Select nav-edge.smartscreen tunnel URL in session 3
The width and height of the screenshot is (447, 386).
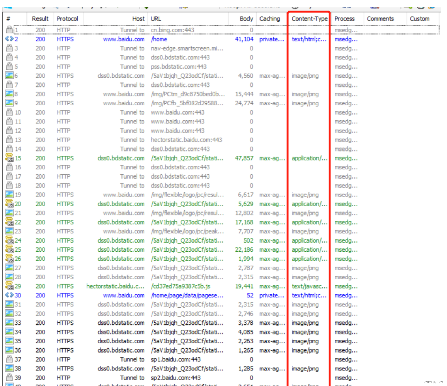[187, 48]
